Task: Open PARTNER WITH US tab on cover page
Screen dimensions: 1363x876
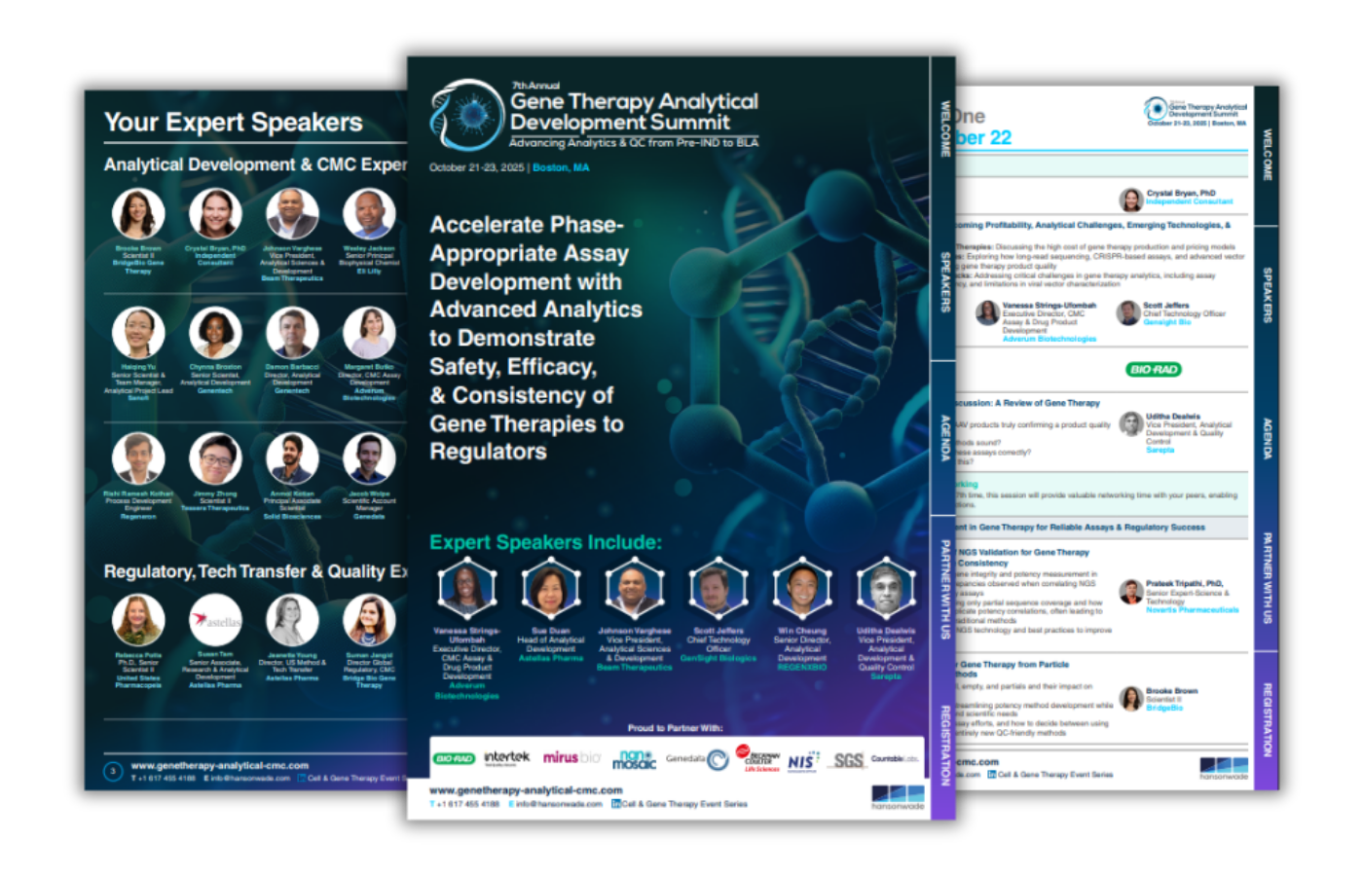Action: 944,589
